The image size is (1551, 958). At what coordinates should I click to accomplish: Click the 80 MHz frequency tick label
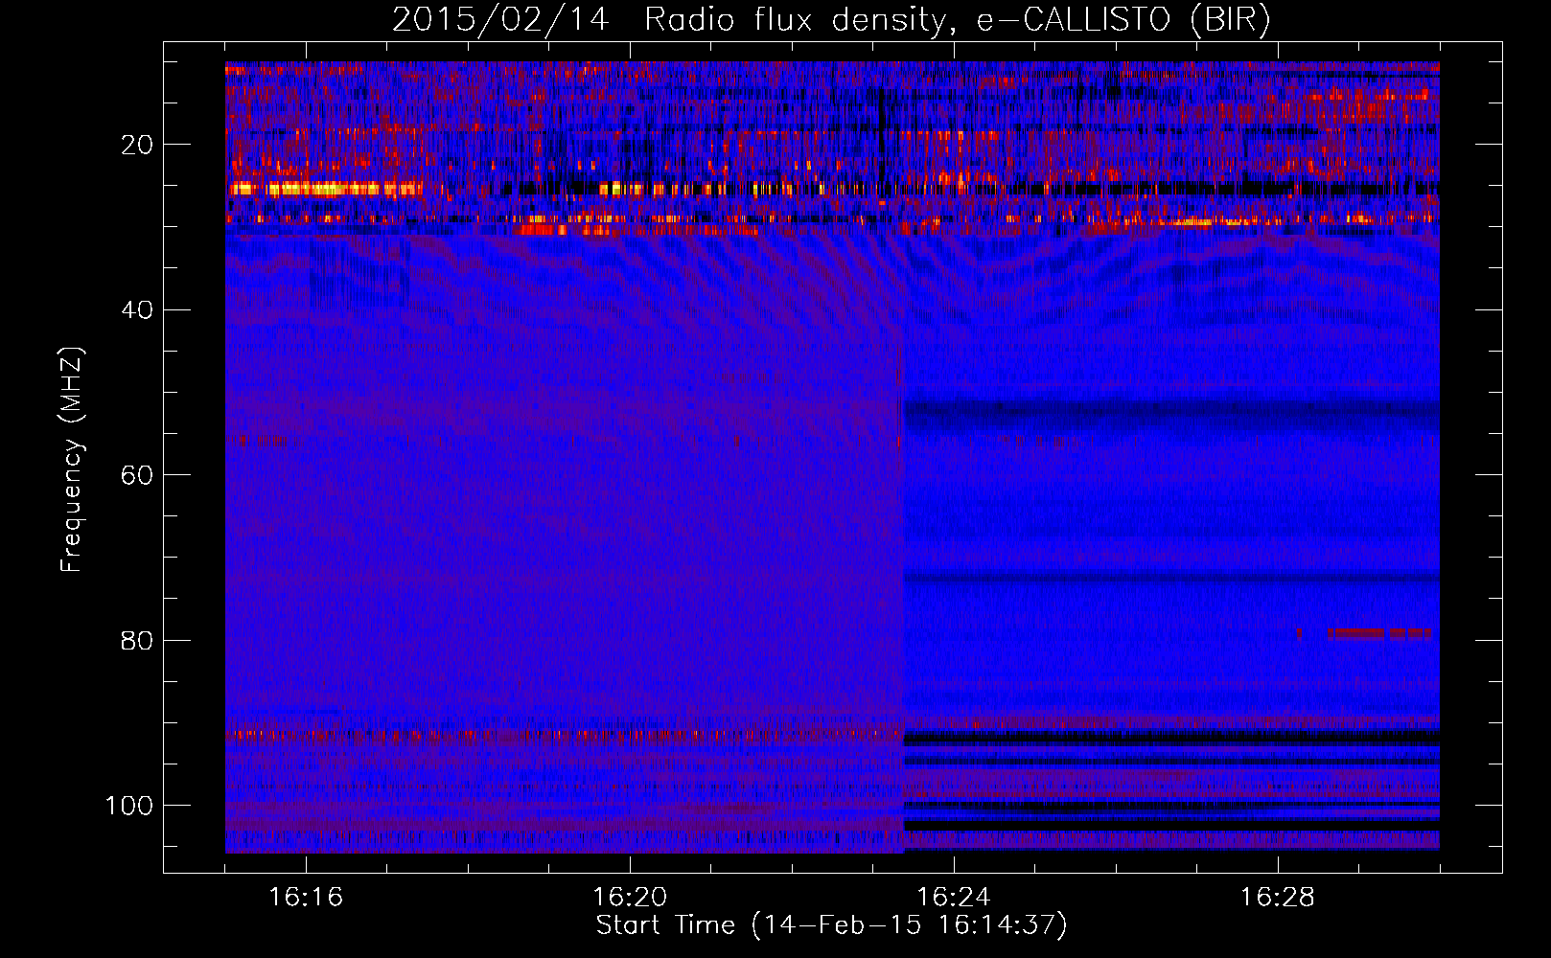click(x=137, y=640)
